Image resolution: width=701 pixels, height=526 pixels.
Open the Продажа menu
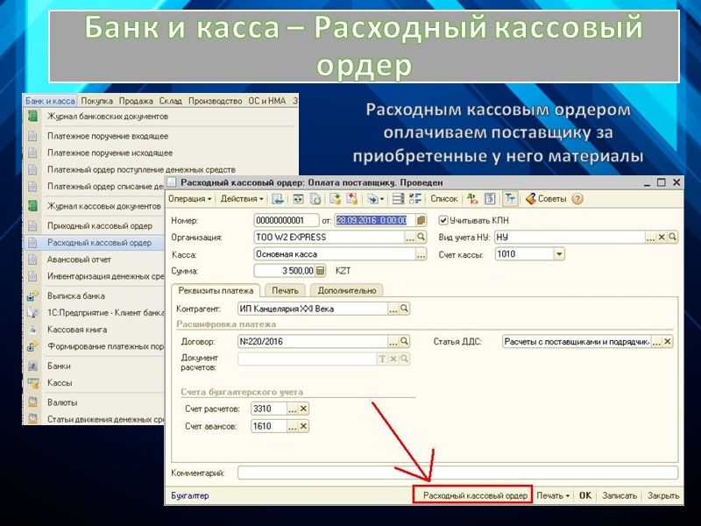point(136,101)
